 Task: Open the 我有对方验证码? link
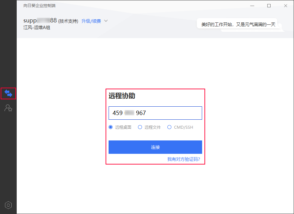tap(183, 159)
